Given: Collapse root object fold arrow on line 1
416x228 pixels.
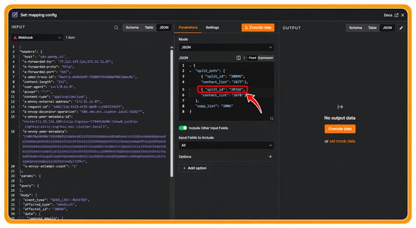Looking at the screenshot, I should 190,66.
